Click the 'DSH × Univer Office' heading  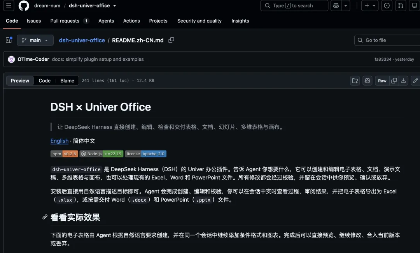tap(101, 107)
